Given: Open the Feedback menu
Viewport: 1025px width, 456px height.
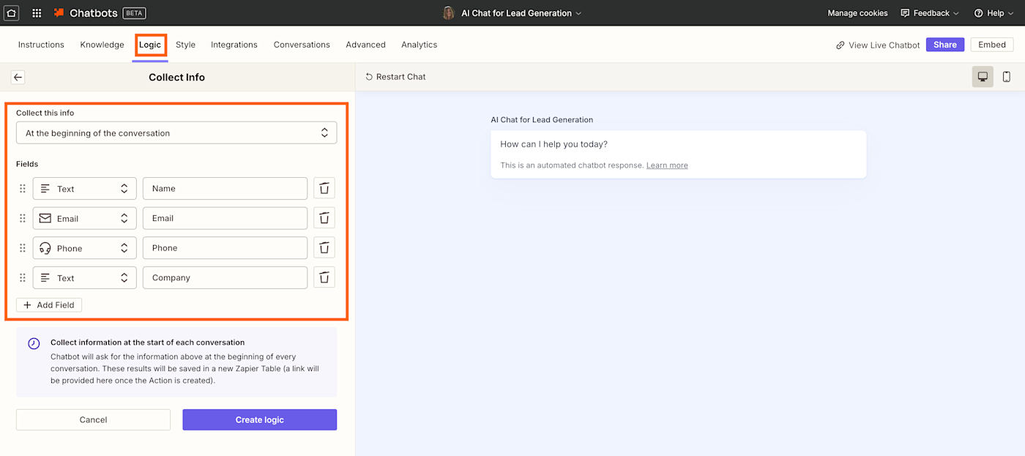Looking at the screenshot, I should pyautogui.click(x=930, y=13).
